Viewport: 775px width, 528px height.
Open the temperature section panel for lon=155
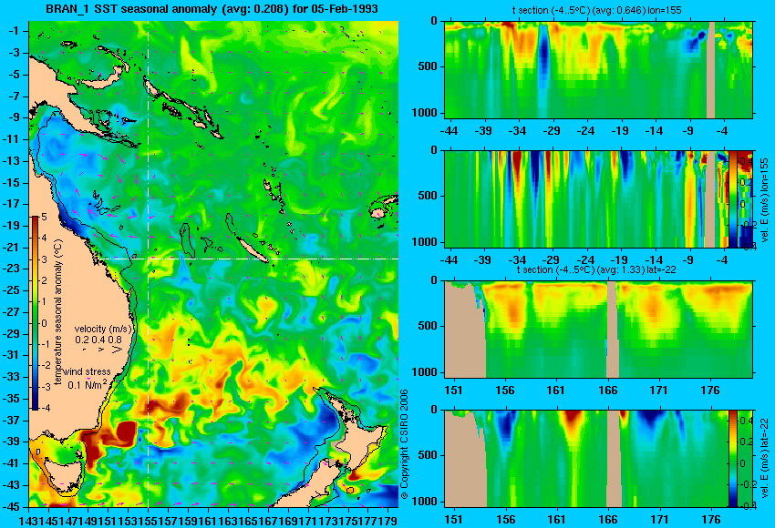point(598,69)
